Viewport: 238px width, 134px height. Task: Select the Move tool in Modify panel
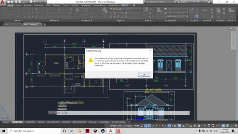click(36, 9)
